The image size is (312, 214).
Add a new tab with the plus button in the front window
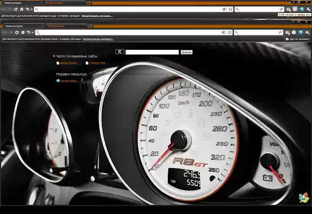point(91,26)
